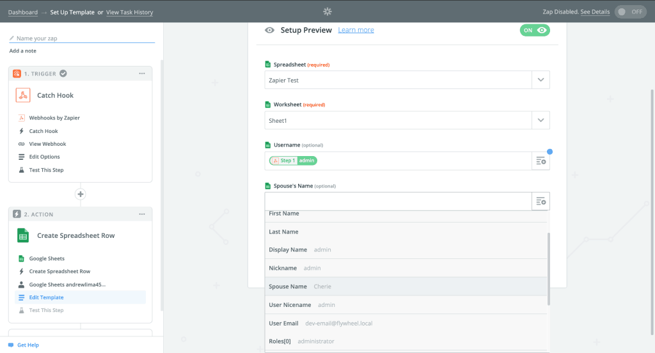Open Edit Options in trigger step
The image size is (655, 353).
coord(44,157)
